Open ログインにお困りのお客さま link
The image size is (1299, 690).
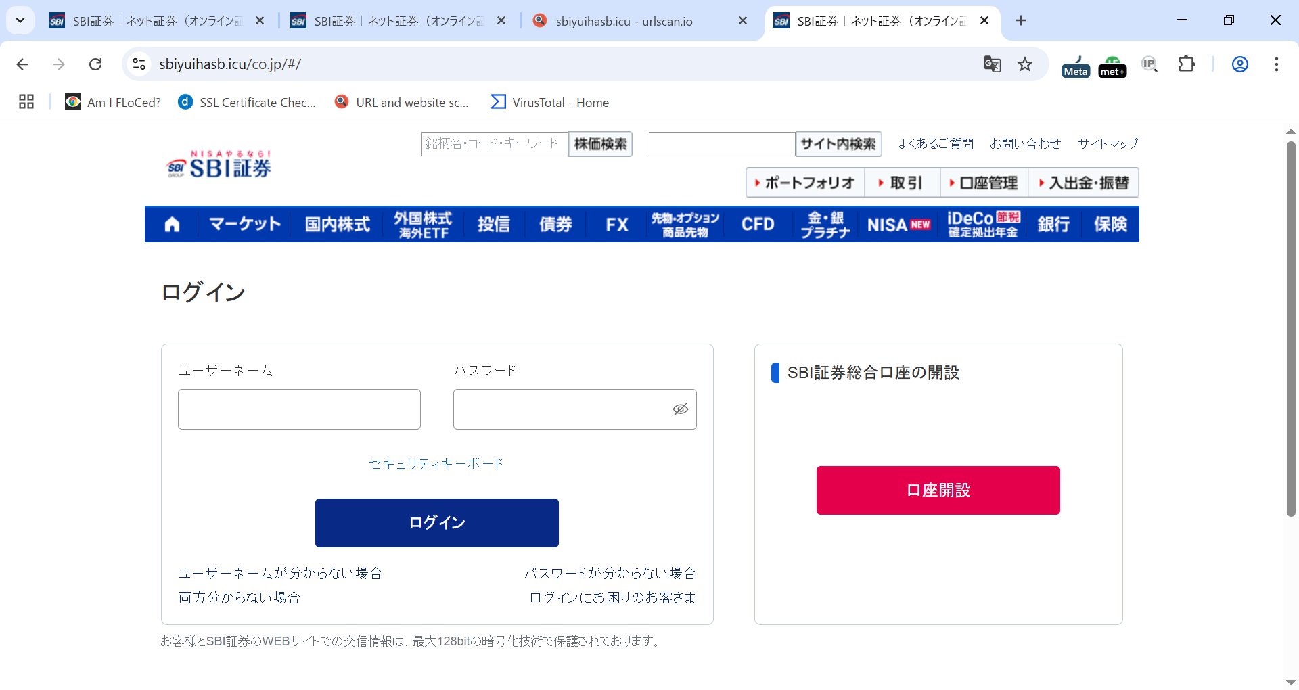(612, 597)
